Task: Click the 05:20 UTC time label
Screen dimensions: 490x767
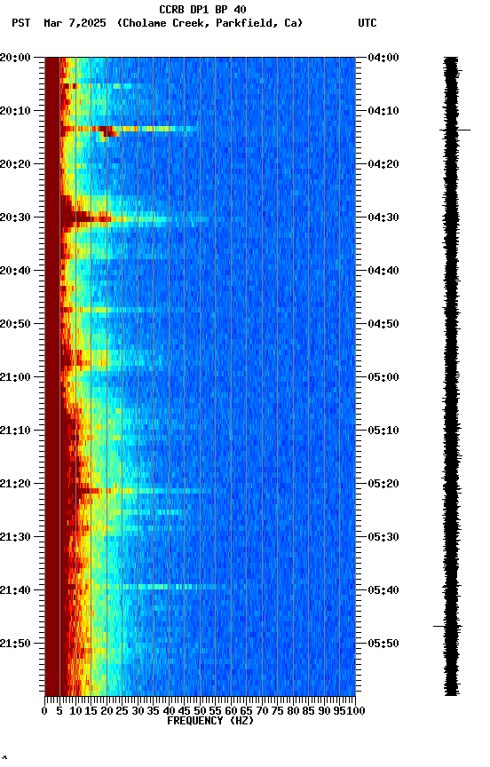Action: tap(383, 485)
